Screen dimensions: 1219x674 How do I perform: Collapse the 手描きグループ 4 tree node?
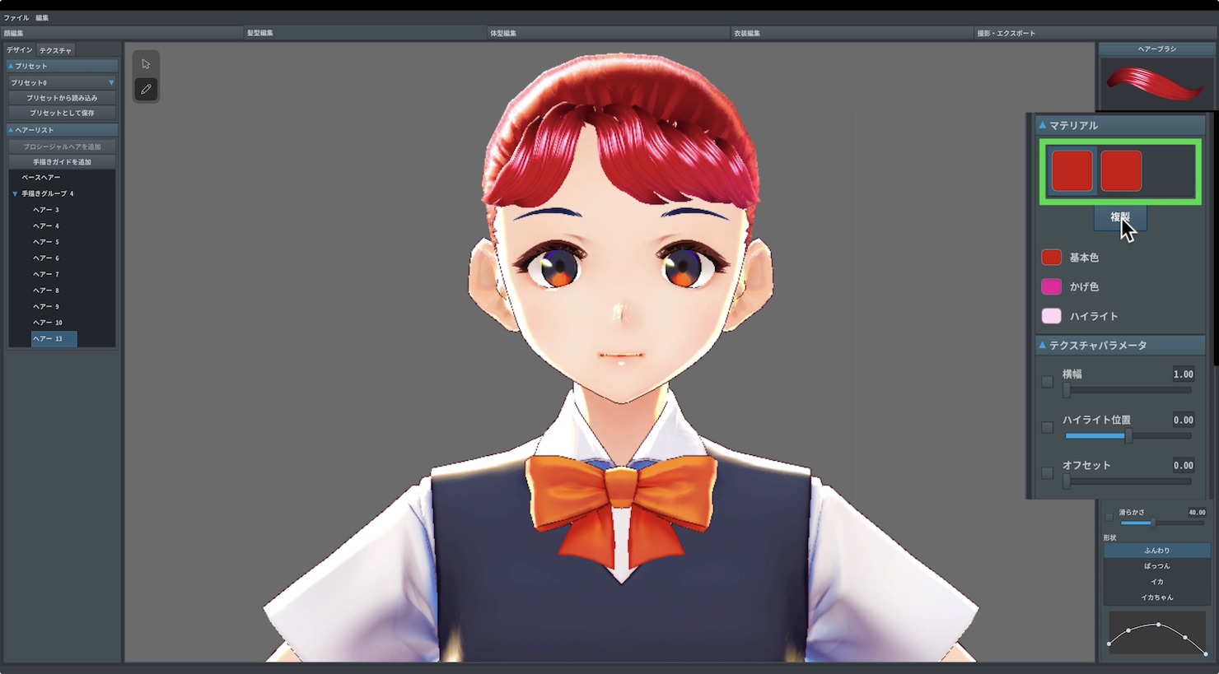click(x=15, y=193)
